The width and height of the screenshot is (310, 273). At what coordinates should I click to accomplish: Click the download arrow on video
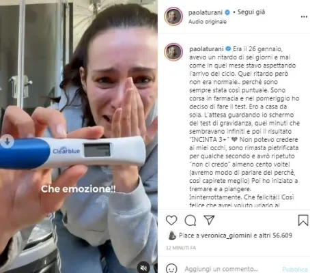pyautogui.click(x=7, y=141)
